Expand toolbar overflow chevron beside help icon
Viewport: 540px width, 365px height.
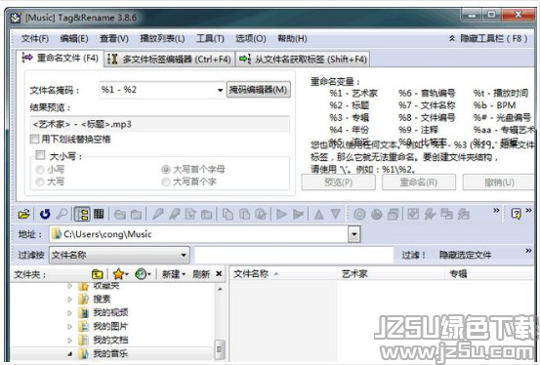click(528, 210)
